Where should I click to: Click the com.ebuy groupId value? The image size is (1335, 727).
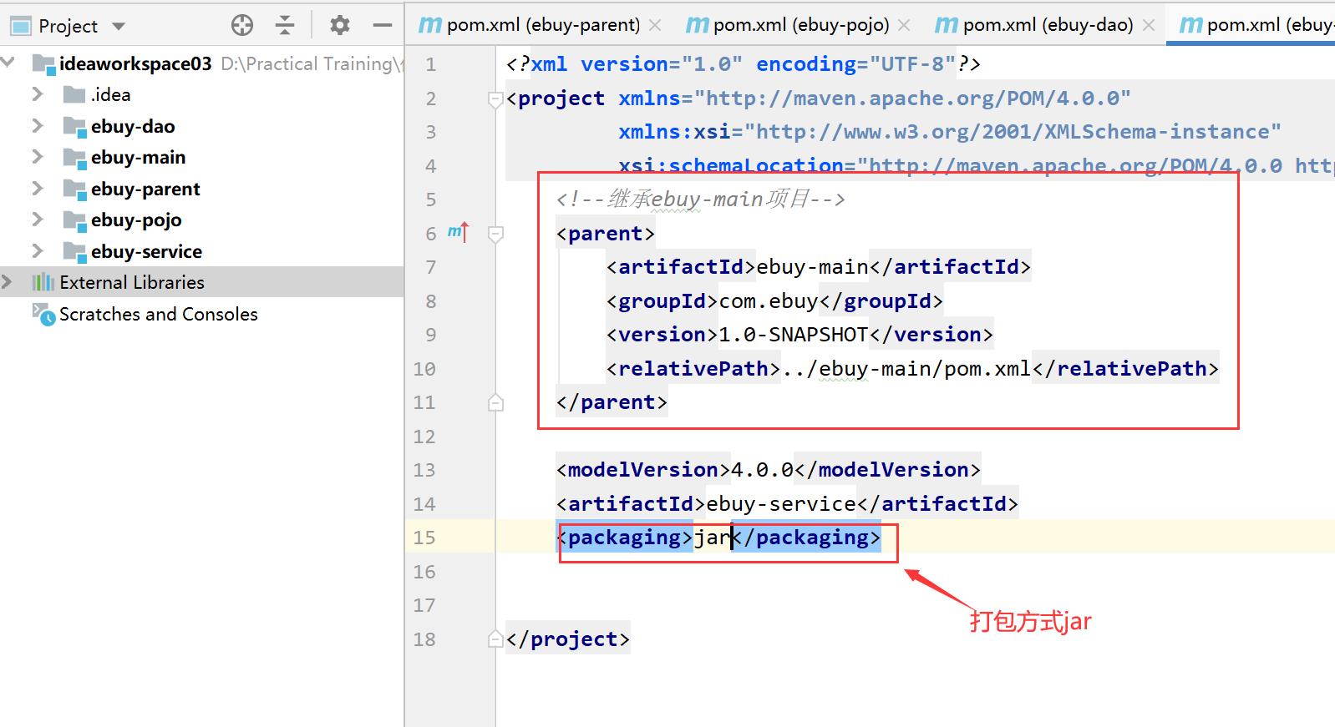pos(769,301)
